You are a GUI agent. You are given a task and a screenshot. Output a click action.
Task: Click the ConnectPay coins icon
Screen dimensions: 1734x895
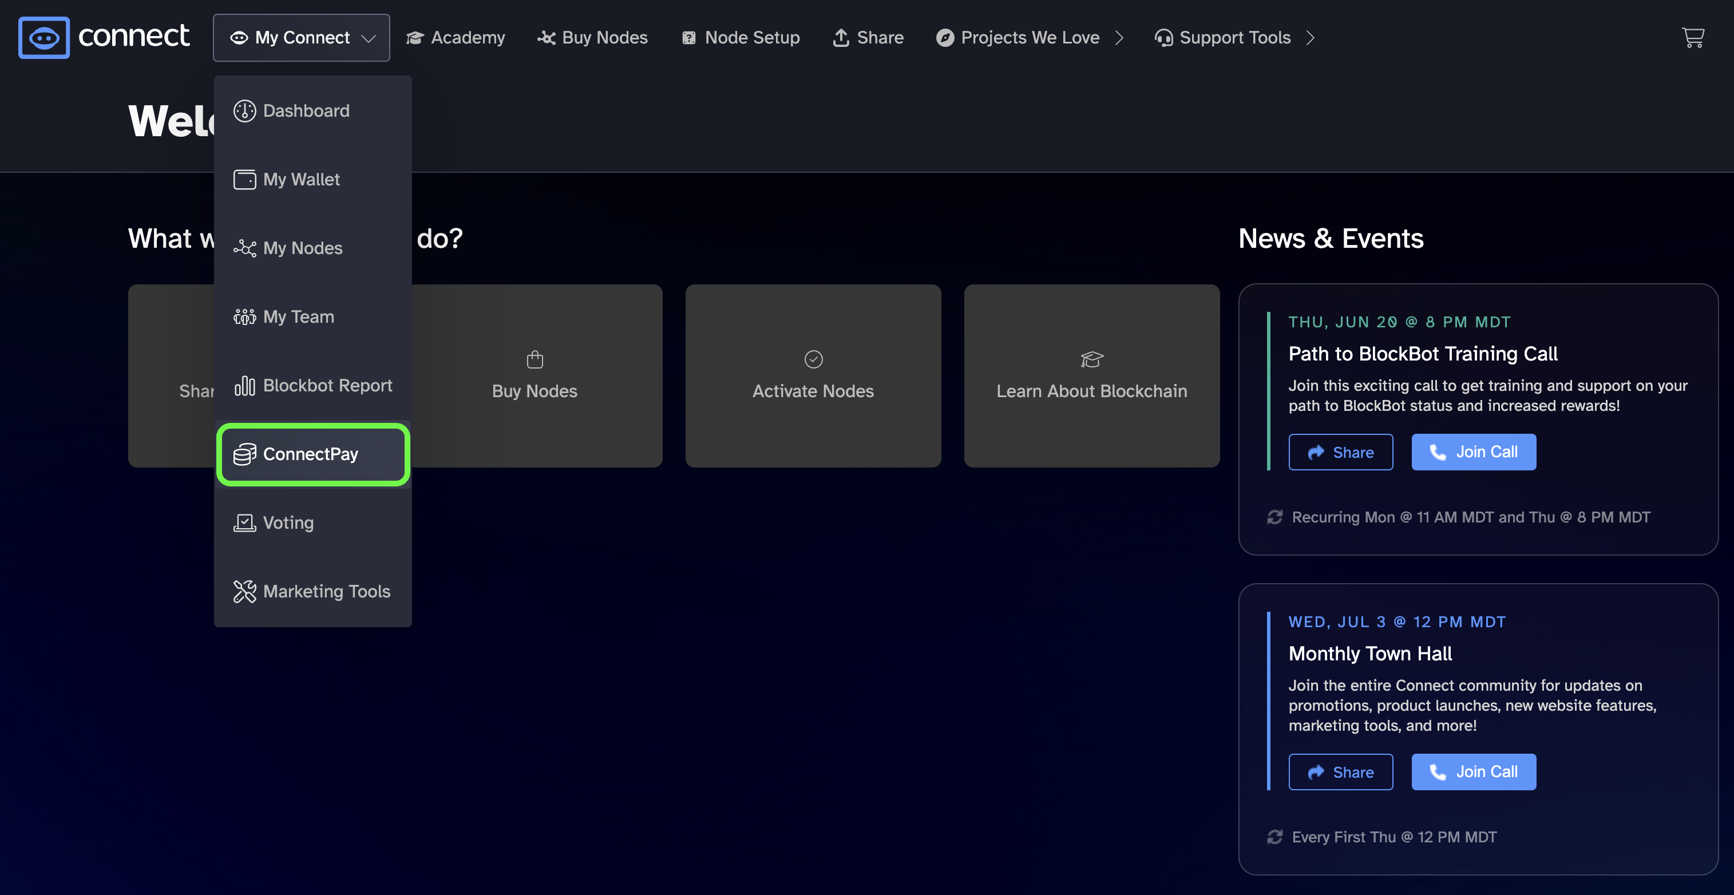coord(244,454)
